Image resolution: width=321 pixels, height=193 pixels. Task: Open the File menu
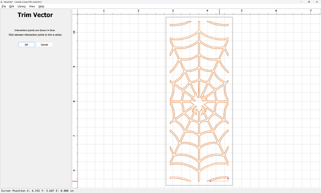click(4, 7)
